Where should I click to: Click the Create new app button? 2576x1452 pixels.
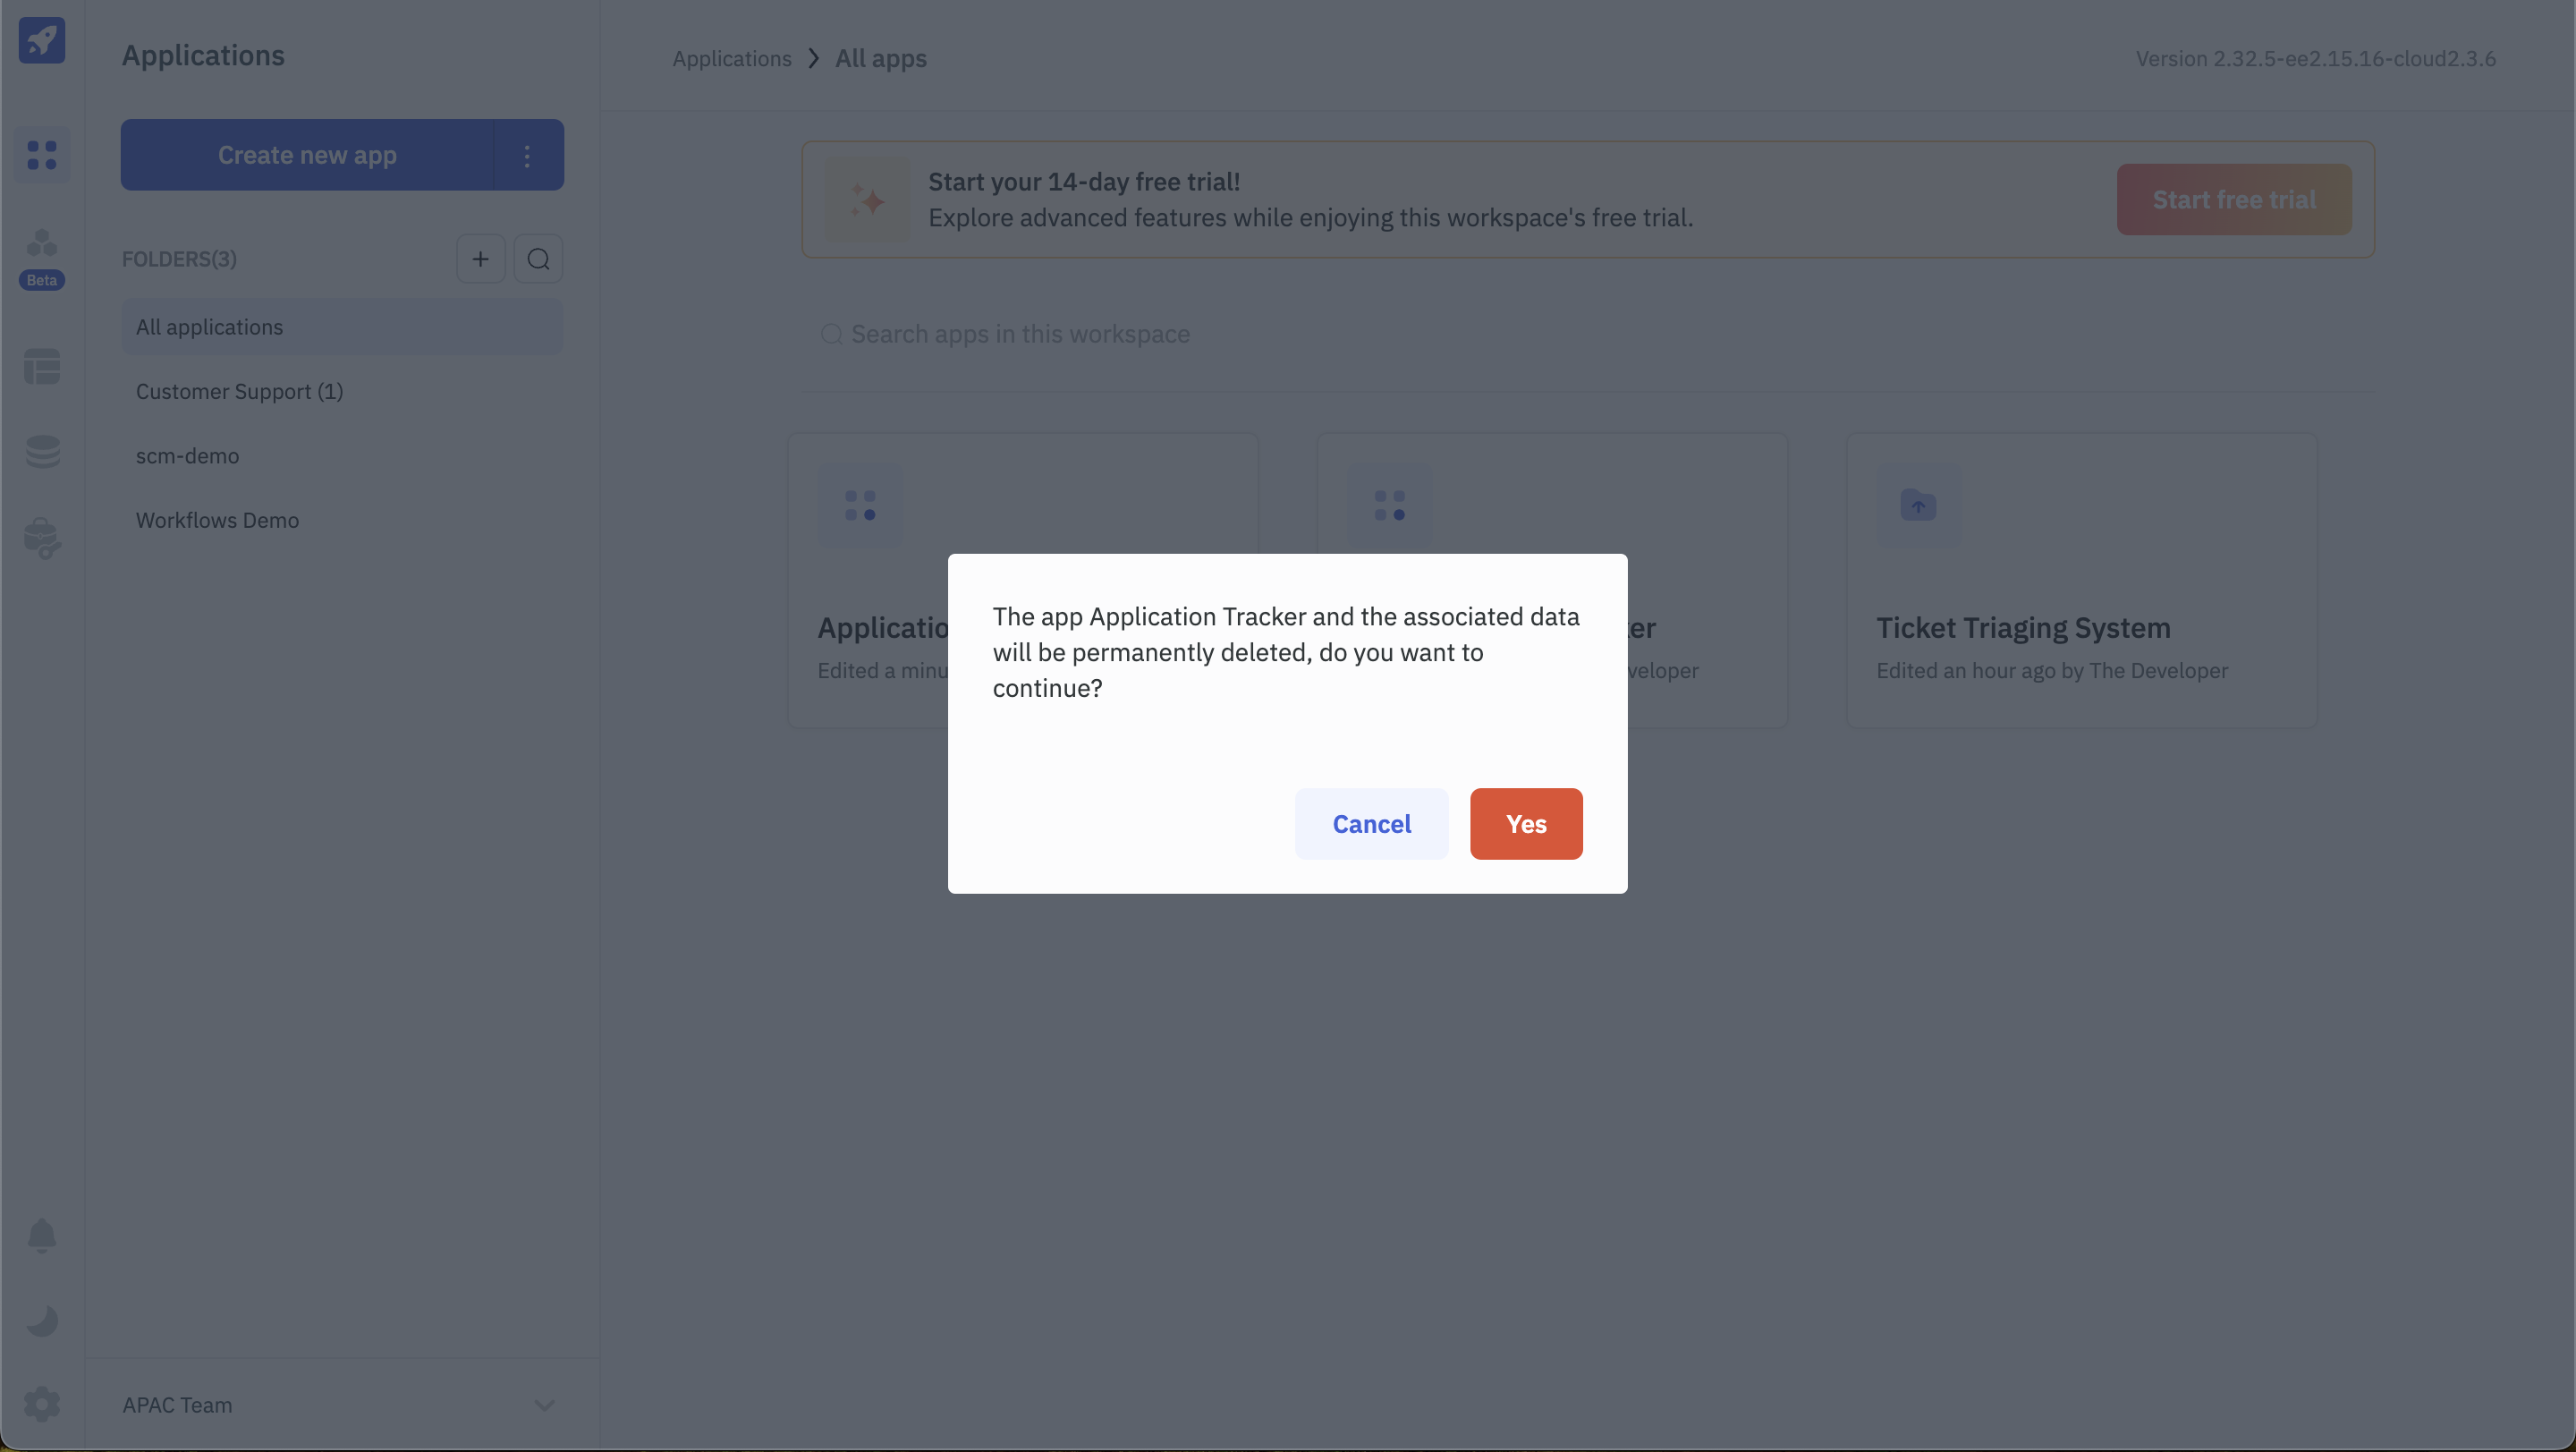[x=307, y=155]
